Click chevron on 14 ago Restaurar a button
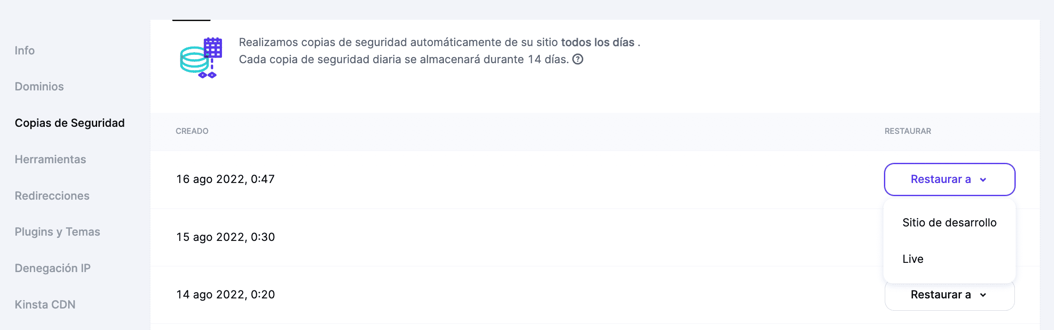 (983, 295)
